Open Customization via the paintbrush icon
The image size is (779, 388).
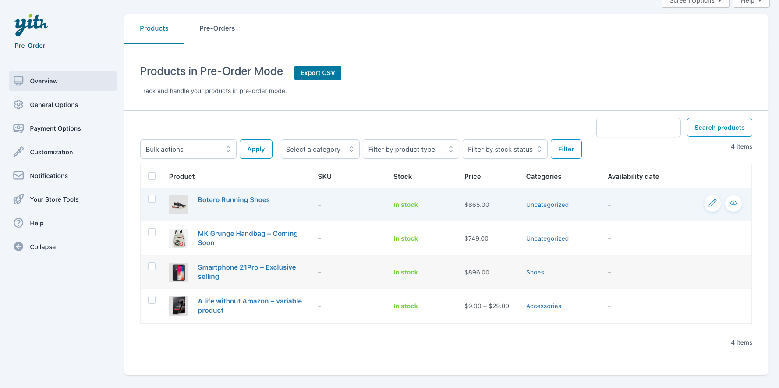pos(18,152)
